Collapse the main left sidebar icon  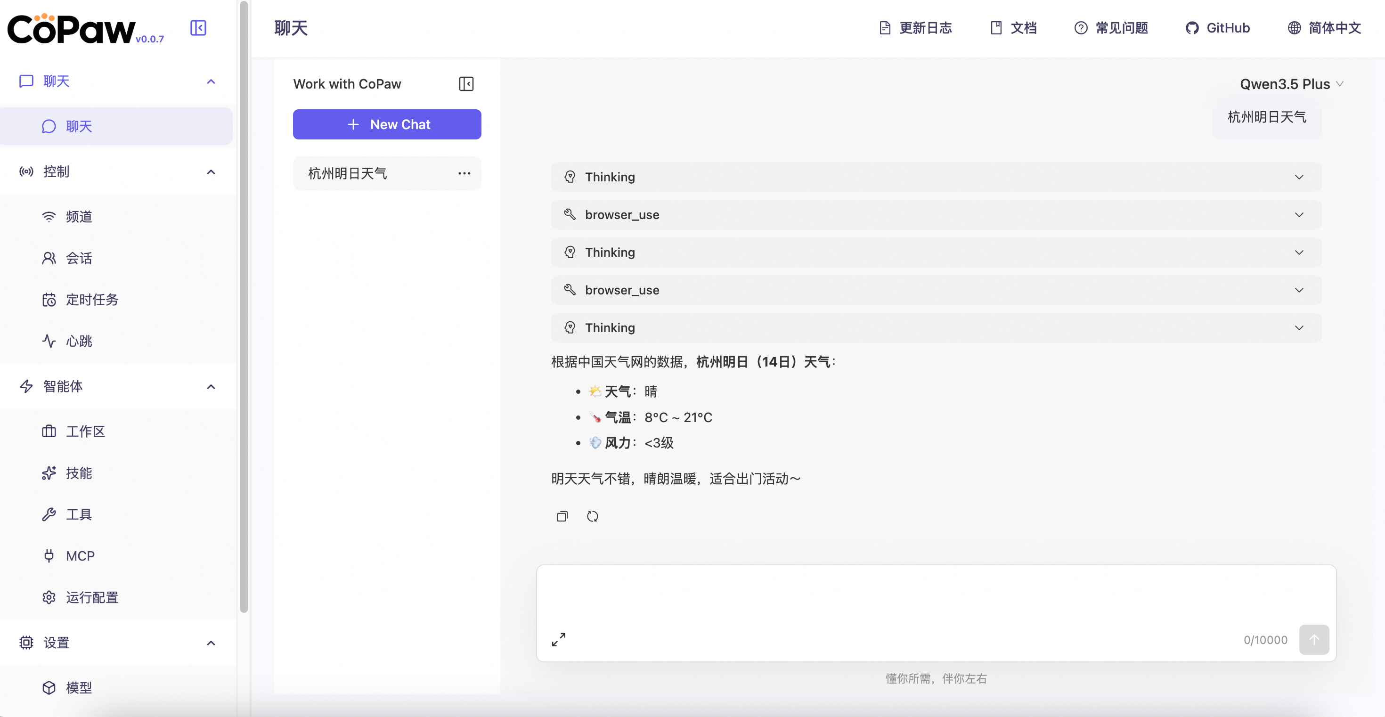click(x=198, y=28)
